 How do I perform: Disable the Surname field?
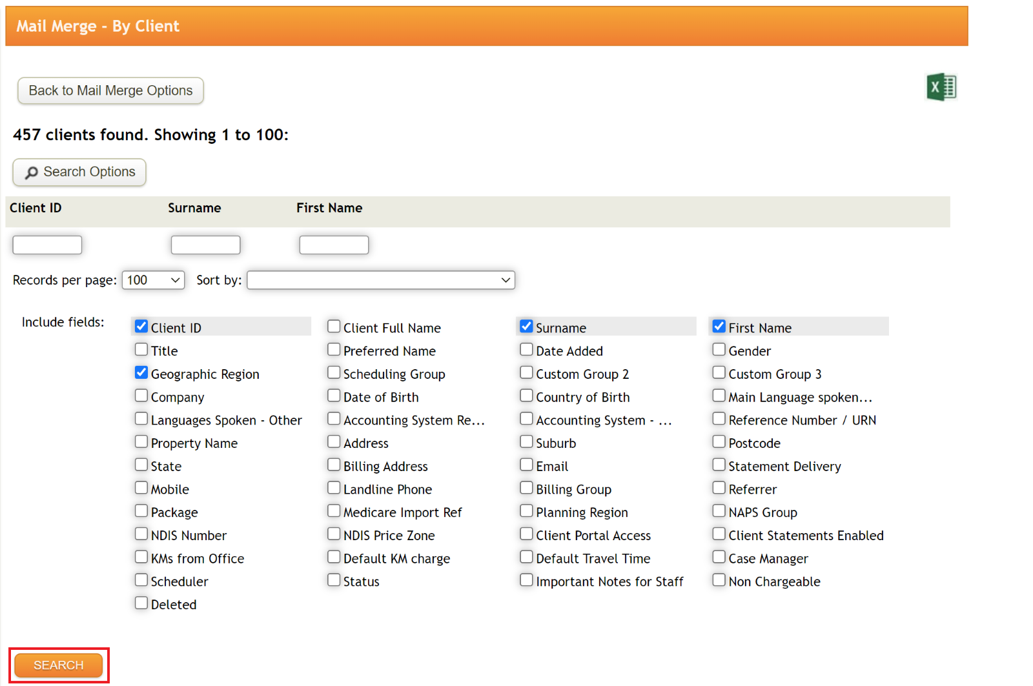527,326
